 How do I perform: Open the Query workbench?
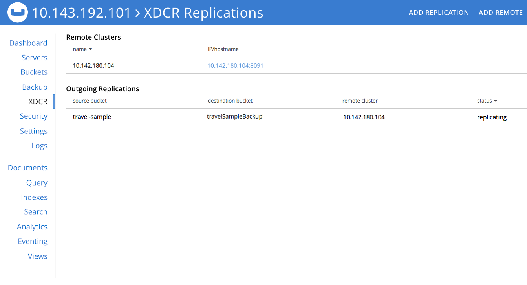(37, 182)
